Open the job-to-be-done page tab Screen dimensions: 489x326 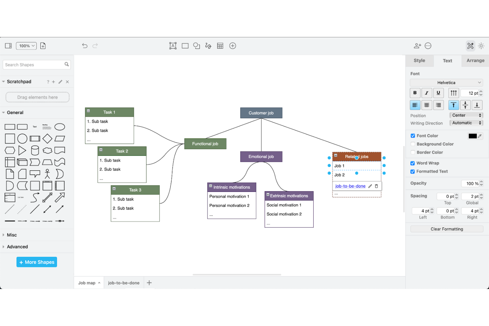point(124,283)
